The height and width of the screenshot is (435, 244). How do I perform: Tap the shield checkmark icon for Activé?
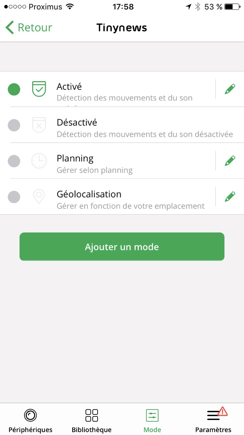click(39, 89)
